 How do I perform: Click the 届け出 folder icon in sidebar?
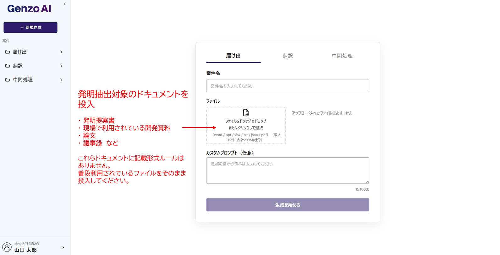pos(8,52)
